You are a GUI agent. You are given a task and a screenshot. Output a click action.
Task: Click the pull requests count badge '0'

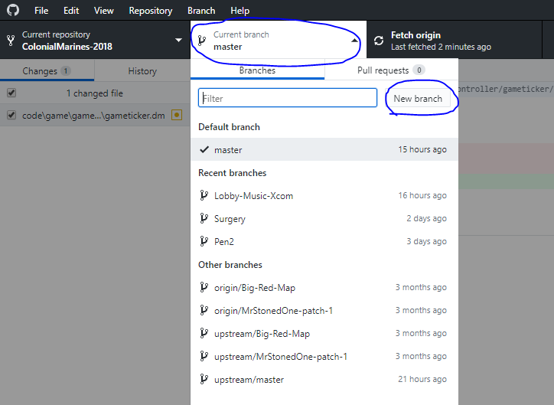click(x=419, y=70)
